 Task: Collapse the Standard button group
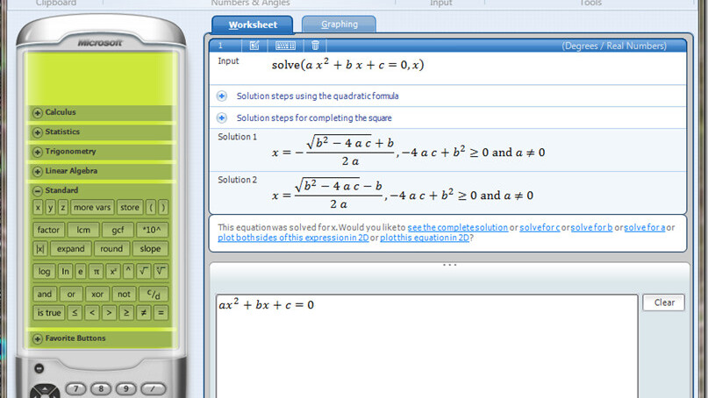click(x=38, y=190)
